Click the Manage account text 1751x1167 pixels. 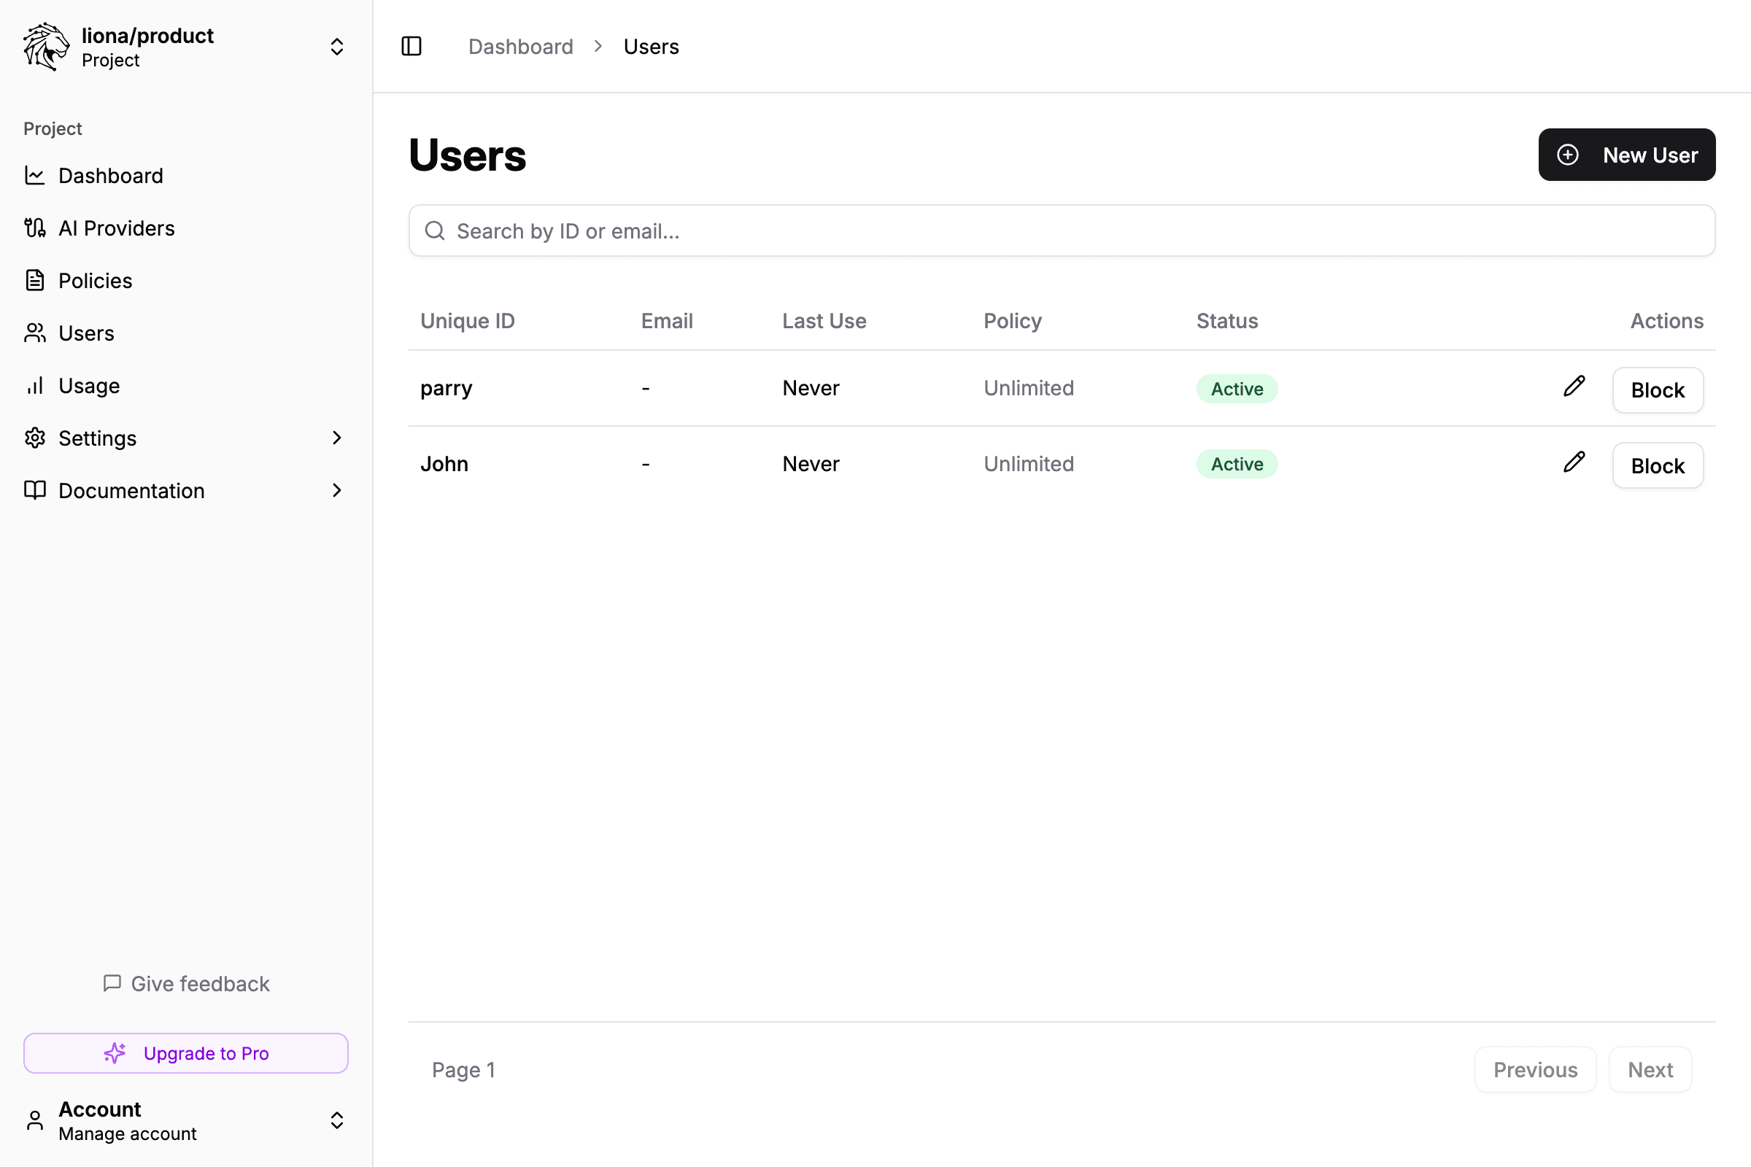(x=127, y=1133)
